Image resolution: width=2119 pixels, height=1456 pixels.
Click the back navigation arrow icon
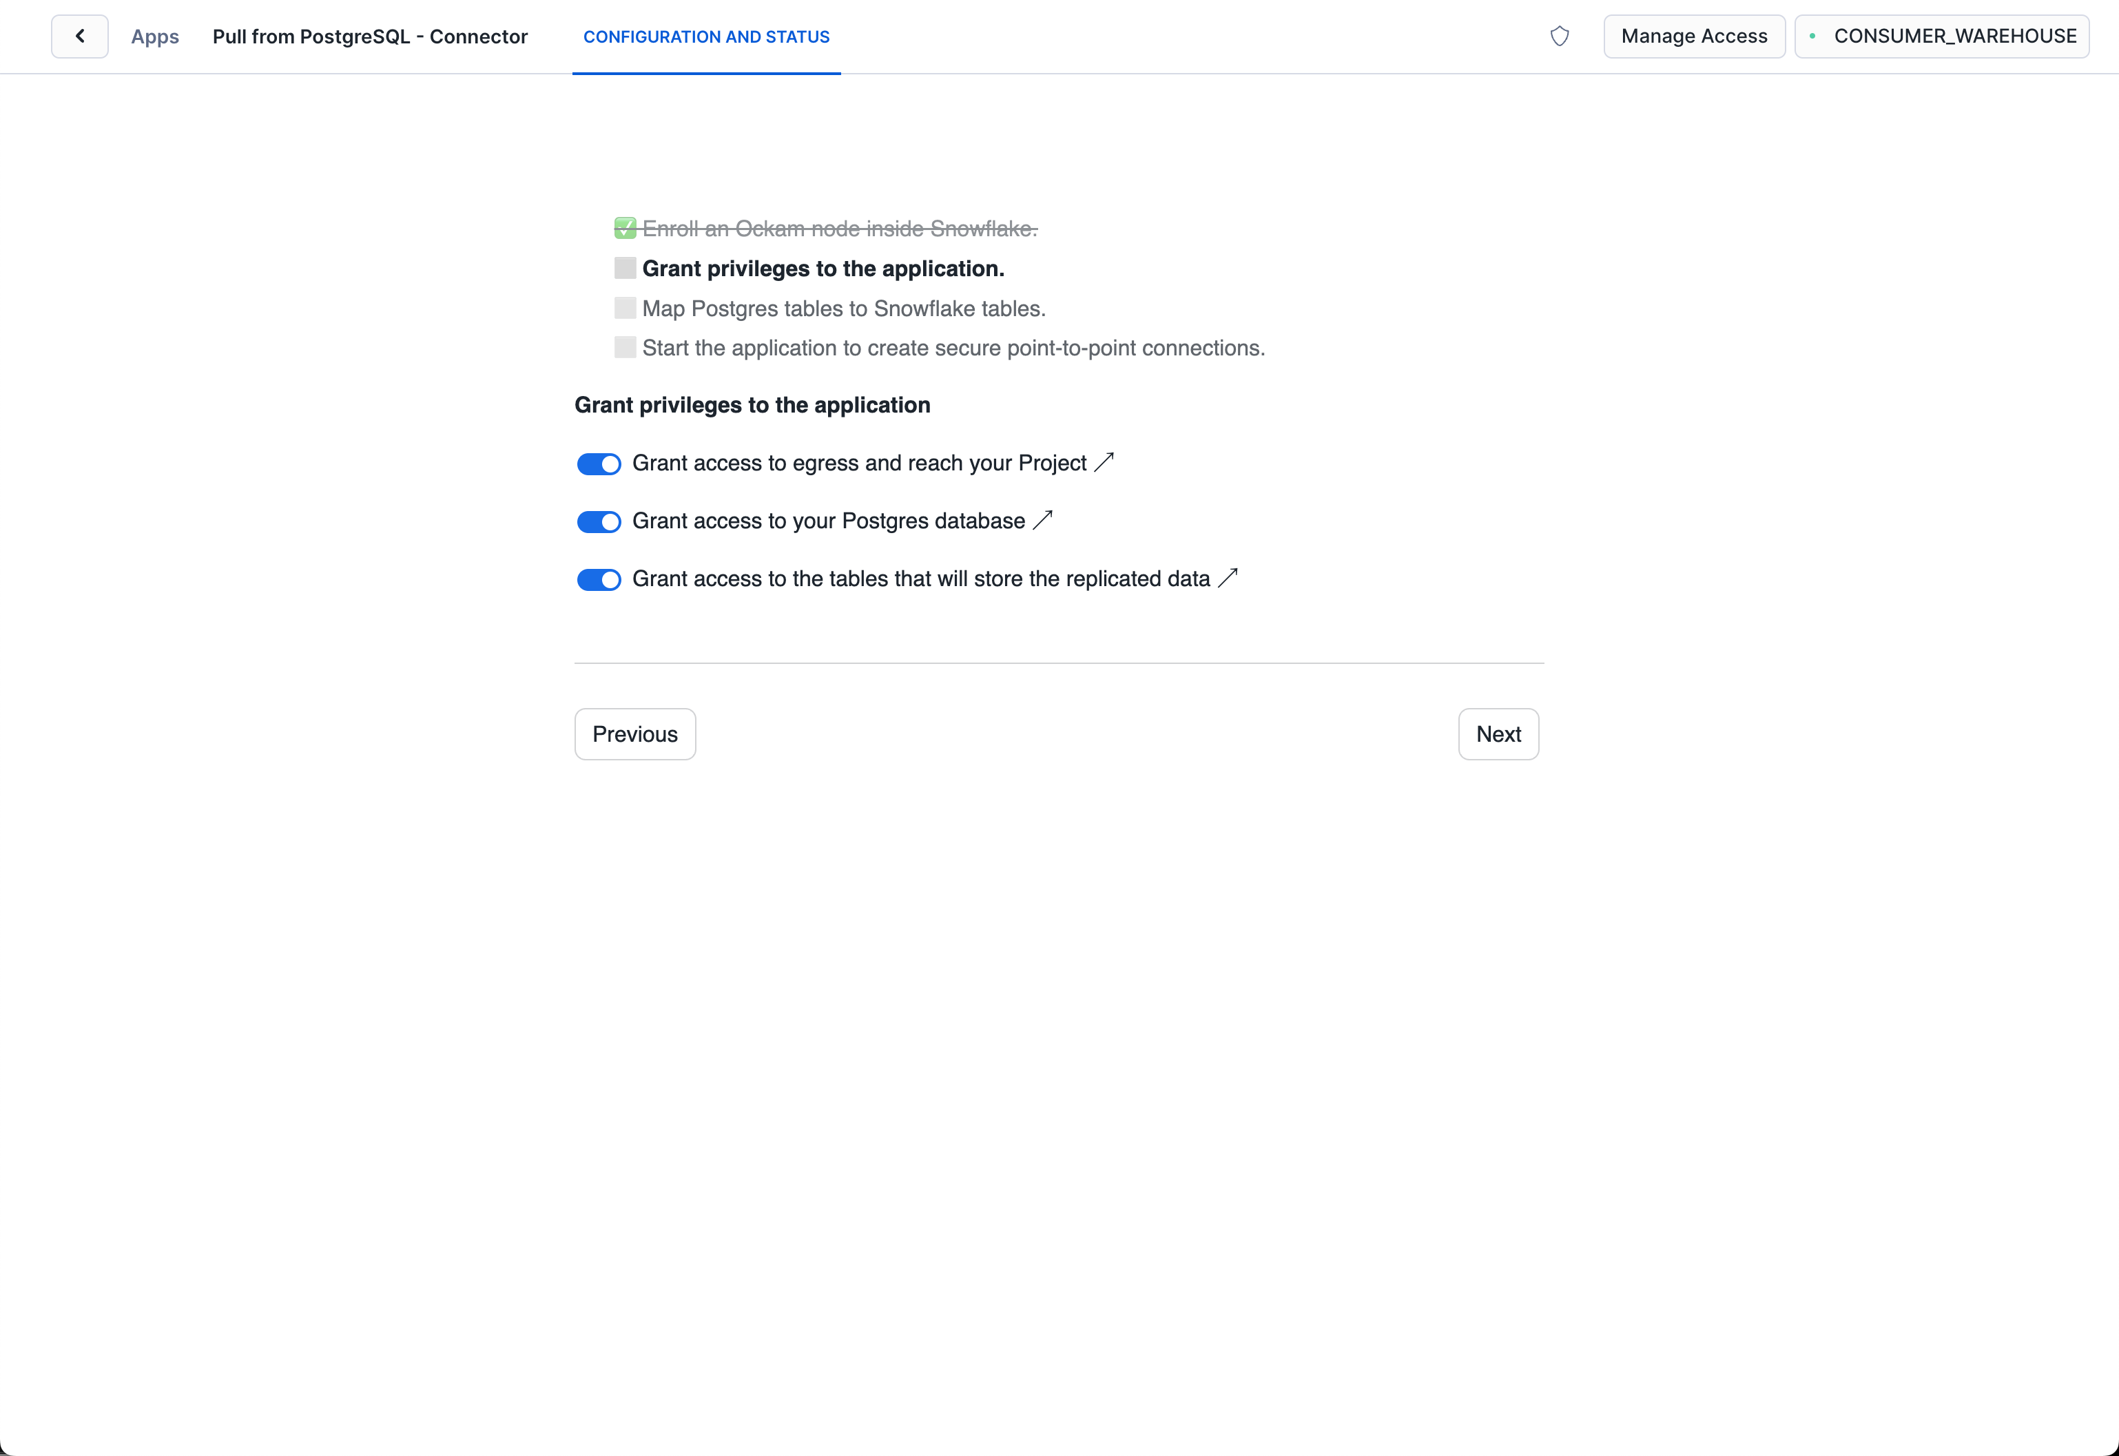[81, 35]
